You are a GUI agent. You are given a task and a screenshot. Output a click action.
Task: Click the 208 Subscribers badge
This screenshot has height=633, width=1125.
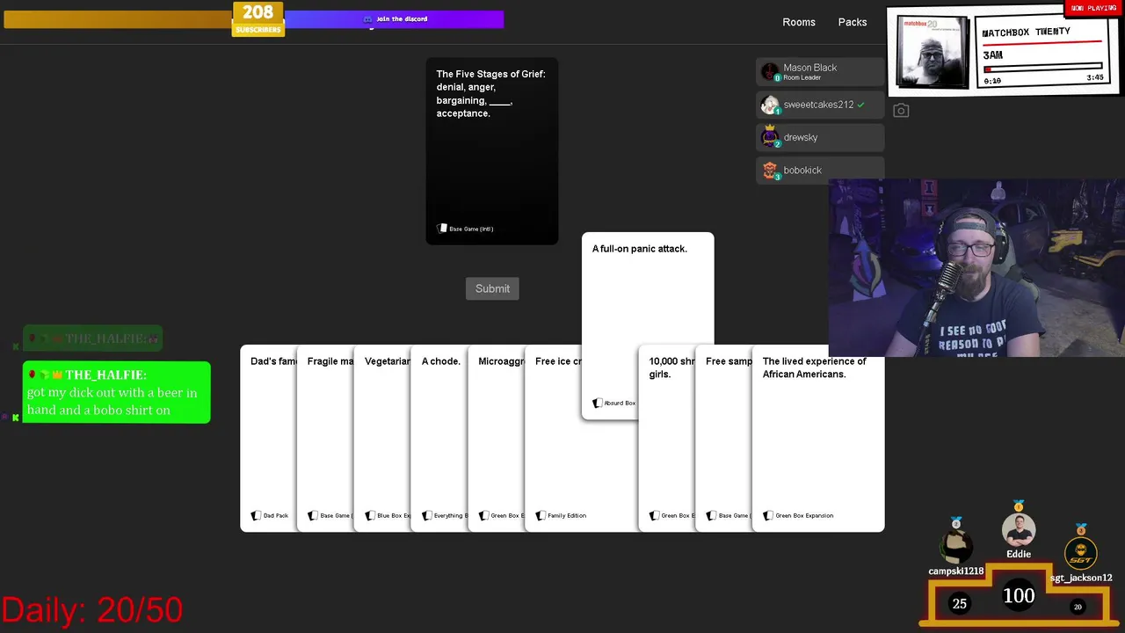258,18
